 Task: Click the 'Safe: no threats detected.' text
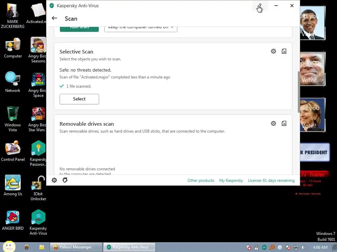click(x=85, y=70)
